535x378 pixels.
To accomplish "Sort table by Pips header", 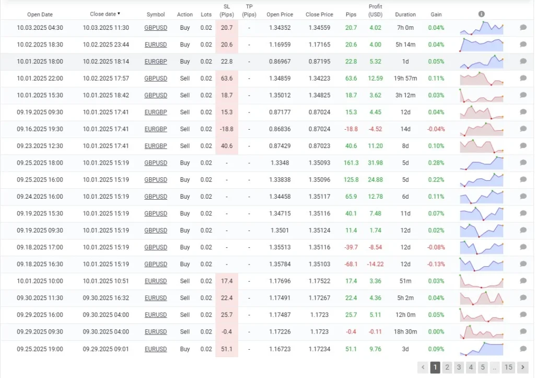I will tap(351, 14).
